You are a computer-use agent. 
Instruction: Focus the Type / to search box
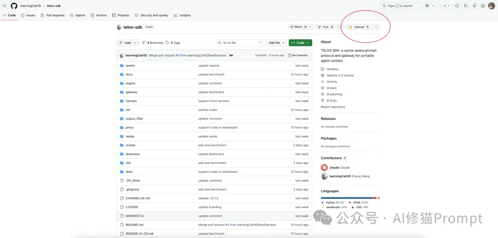click(x=401, y=6)
